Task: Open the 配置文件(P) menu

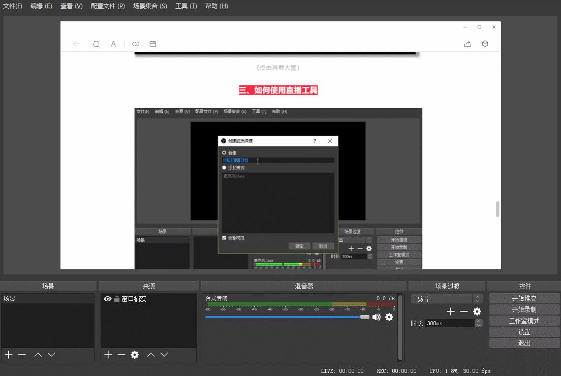Action: click(x=108, y=6)
